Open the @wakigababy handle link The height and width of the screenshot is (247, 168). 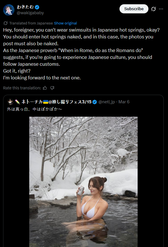tap(30, 13)
